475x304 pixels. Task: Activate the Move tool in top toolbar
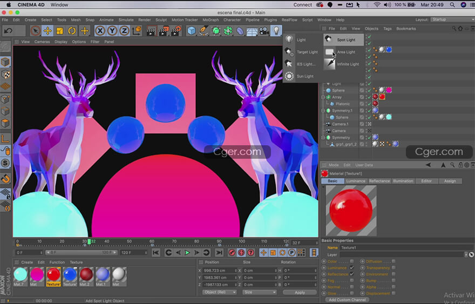click(x=47, y=31)
